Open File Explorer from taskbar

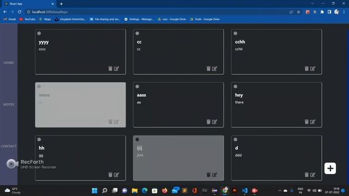[135, 191]
